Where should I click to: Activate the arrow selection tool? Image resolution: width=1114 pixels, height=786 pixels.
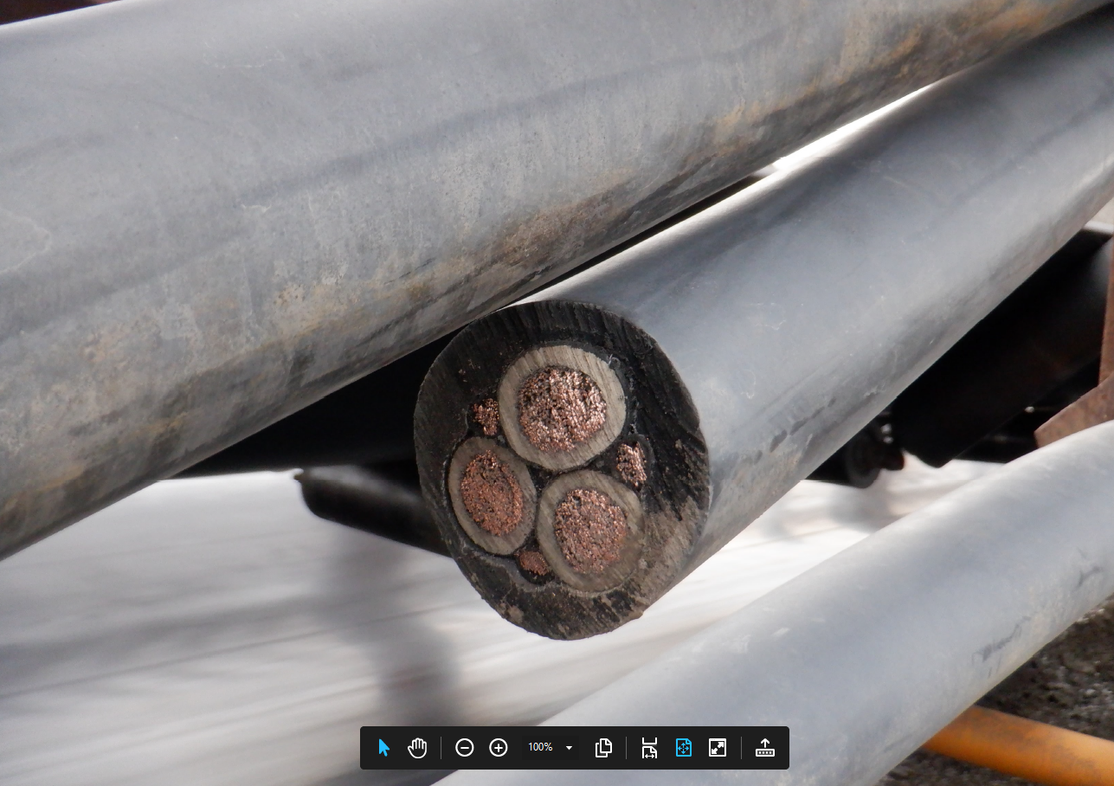(x=383, y=748)
